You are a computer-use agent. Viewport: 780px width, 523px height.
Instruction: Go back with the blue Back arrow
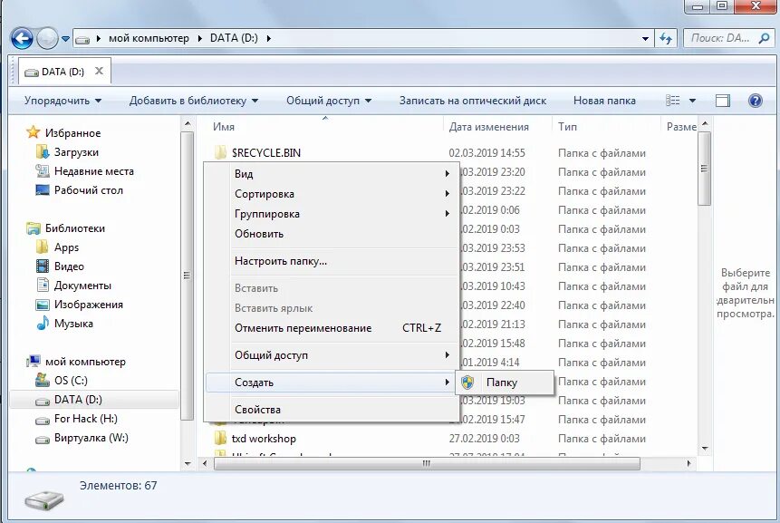pyautogui.click(x=22, y=38)
